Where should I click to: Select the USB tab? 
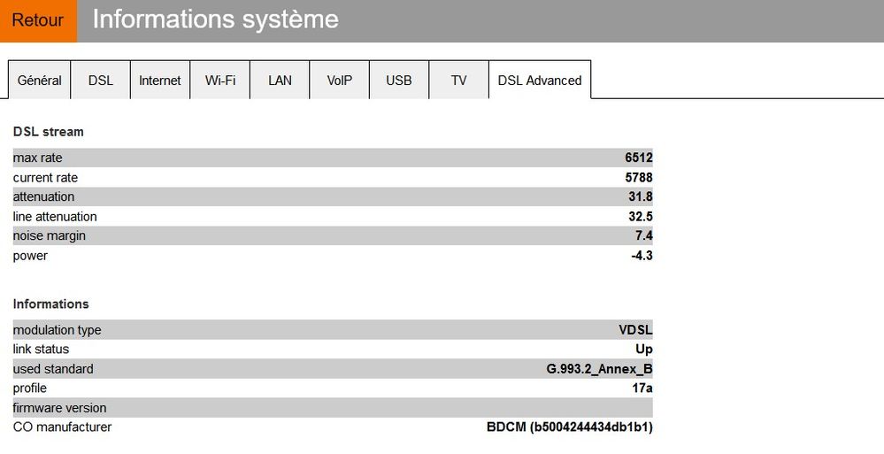tap(399, 81)
